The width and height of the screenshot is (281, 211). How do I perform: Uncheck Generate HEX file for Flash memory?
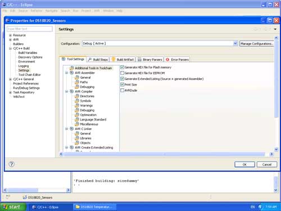pos(122,67)
